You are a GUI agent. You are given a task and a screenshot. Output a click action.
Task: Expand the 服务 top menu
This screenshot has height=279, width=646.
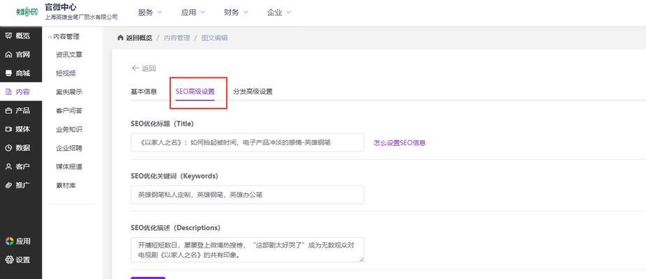tap(150, 13)
